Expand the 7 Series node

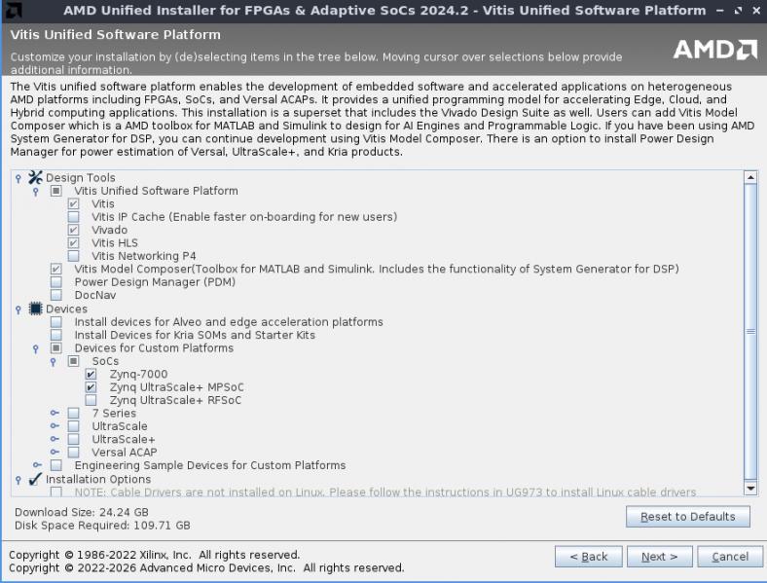point(55,413)
